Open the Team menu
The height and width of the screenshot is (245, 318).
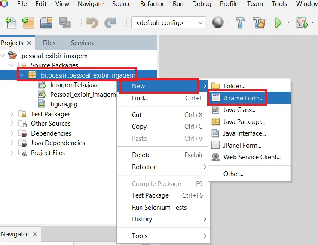pyautogui.click(x=255, y=4)
